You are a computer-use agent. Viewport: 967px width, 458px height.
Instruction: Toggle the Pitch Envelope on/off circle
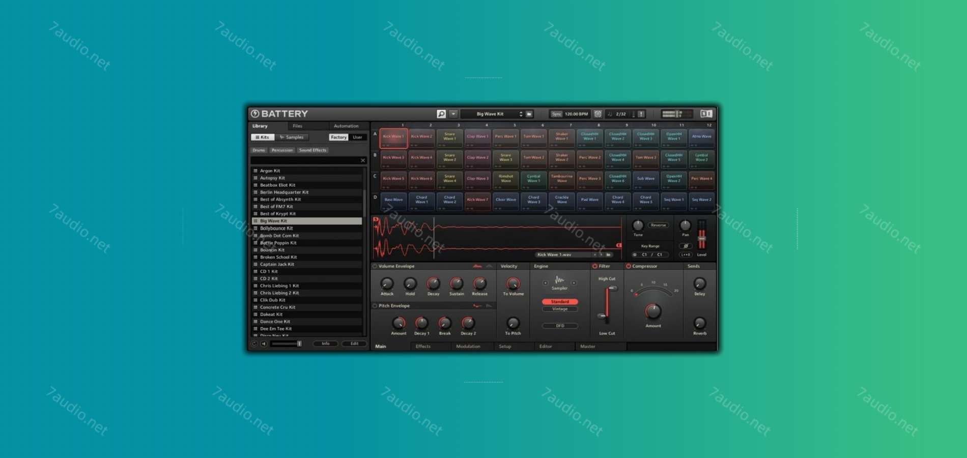375,306
